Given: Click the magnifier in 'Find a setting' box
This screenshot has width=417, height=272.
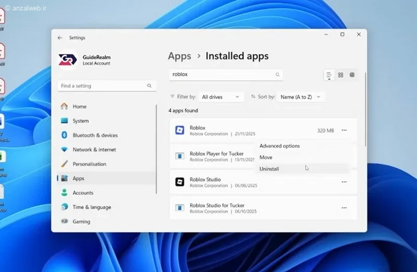Looking at the screenshot, I should point(149,86).
